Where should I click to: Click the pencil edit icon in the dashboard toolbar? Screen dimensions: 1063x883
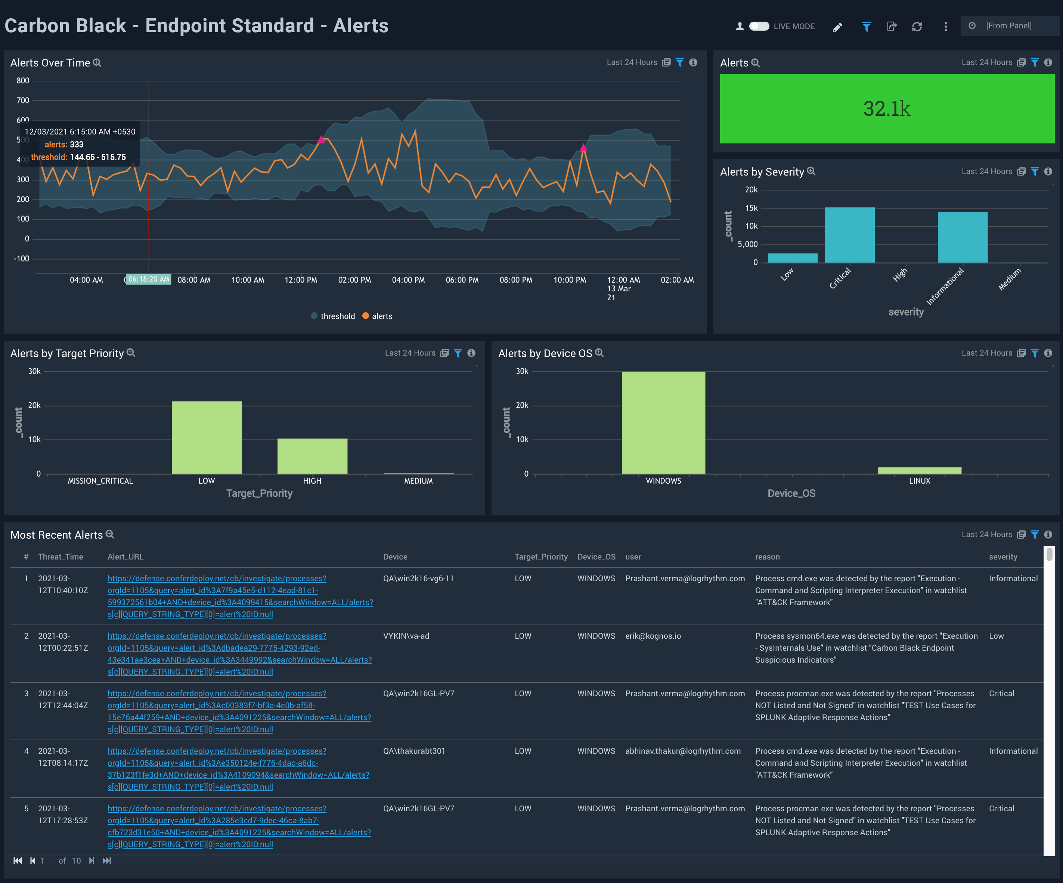(x=838, y=26)
